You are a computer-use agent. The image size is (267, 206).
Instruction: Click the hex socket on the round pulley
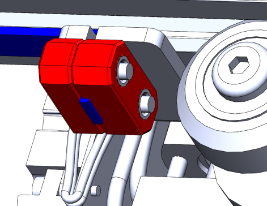click(x=239, y=65)
